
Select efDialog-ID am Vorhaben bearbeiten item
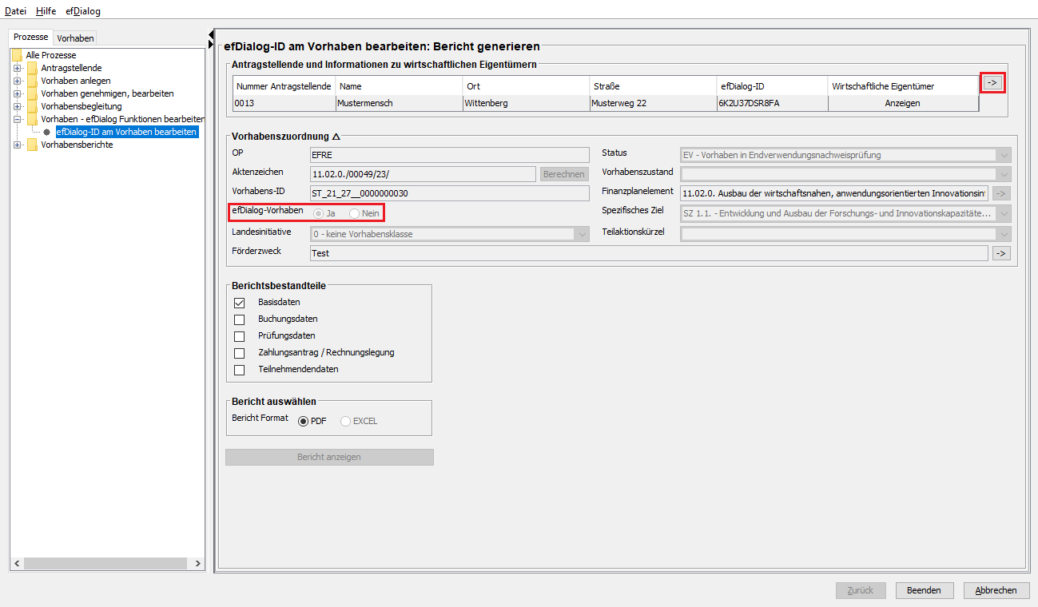[126, 132]
